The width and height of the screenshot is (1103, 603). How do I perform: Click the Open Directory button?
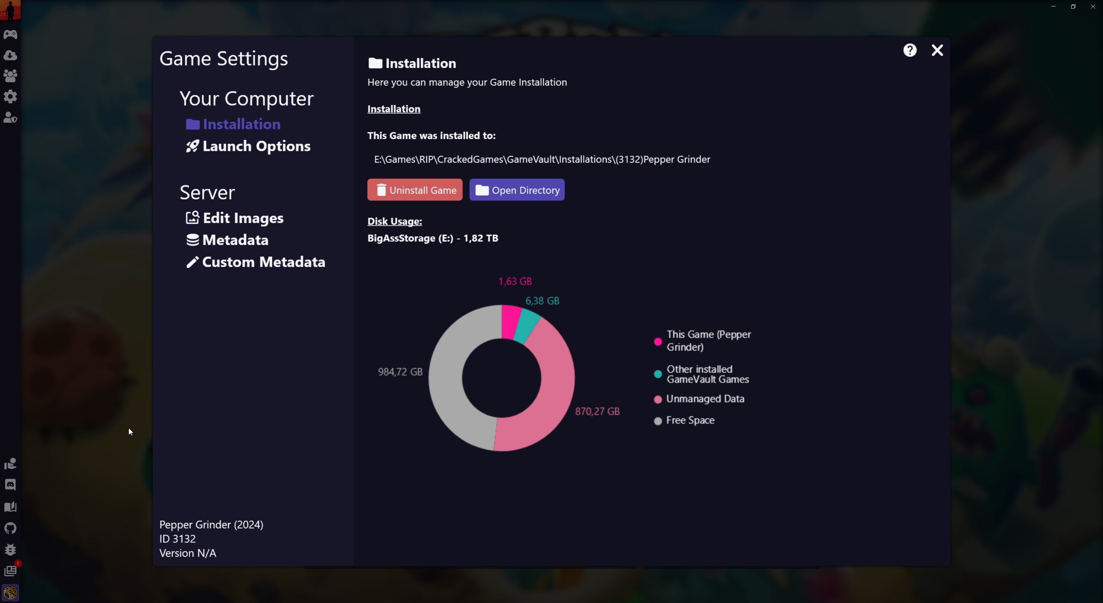coord(517,190)
